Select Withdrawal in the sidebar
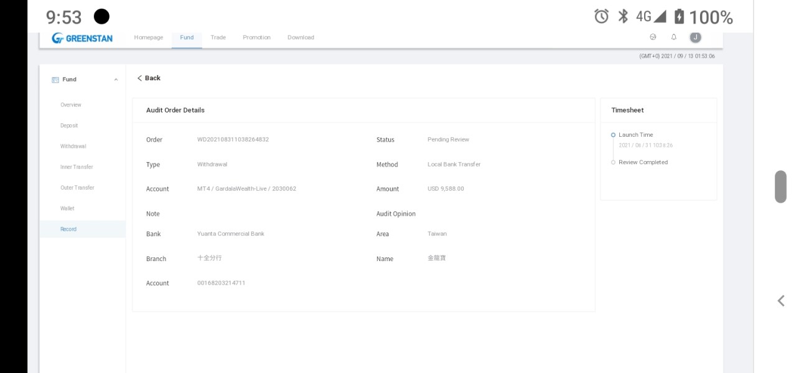Viewport: 809px width, 373px height. point(73,146)
